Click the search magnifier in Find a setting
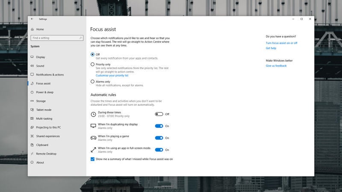The height and width of the screenshot is (192, 342). click(80, 38)
